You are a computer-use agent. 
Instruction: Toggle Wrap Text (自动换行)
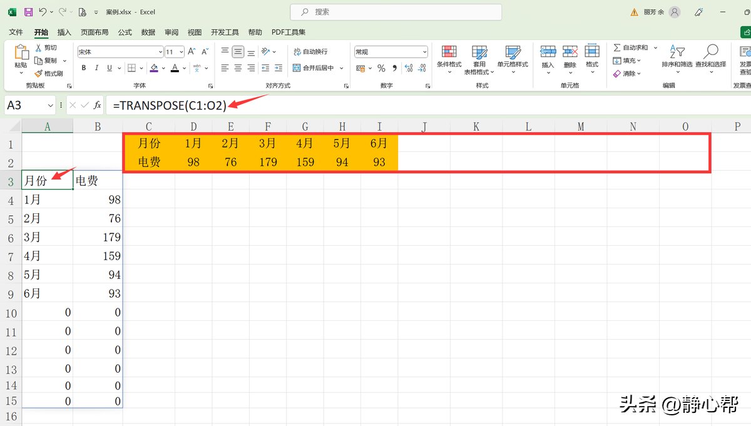tap(310, 52)
